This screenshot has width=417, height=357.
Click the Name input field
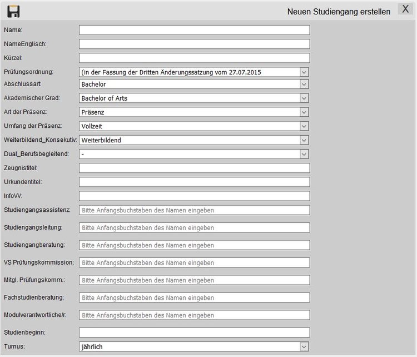pos(194,30)
